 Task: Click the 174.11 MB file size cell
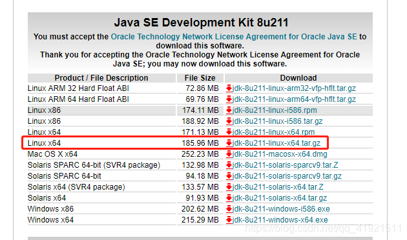200,110
